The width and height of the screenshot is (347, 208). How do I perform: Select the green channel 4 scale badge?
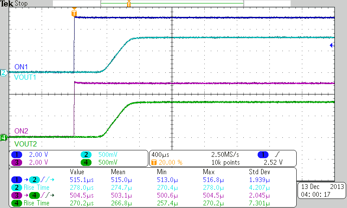click(86, 162)
